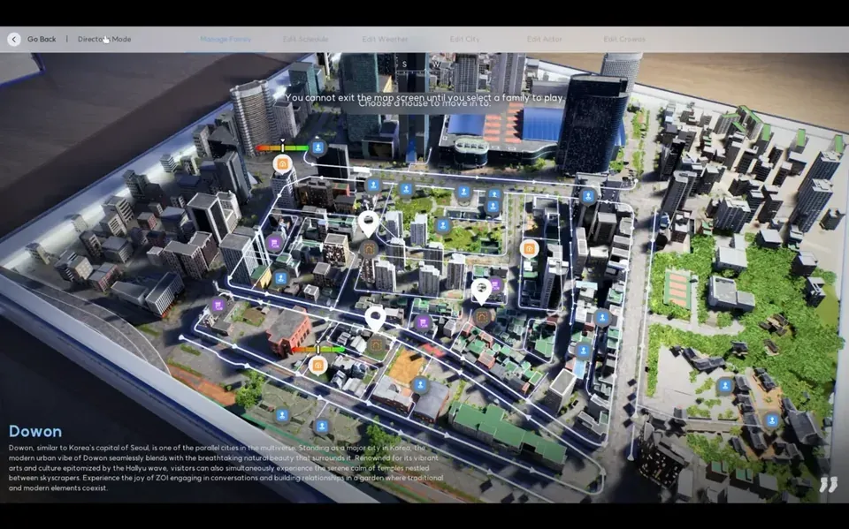849x529 pixels.
Task: Select the orange house marker on the right-side block
Action: click(x=529, y=249)
